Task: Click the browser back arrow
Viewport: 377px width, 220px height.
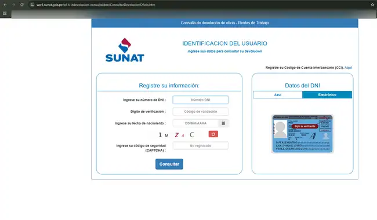Action: [x=5, y=5]
